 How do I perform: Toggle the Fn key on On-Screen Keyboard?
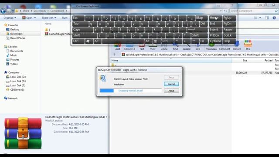203,41
